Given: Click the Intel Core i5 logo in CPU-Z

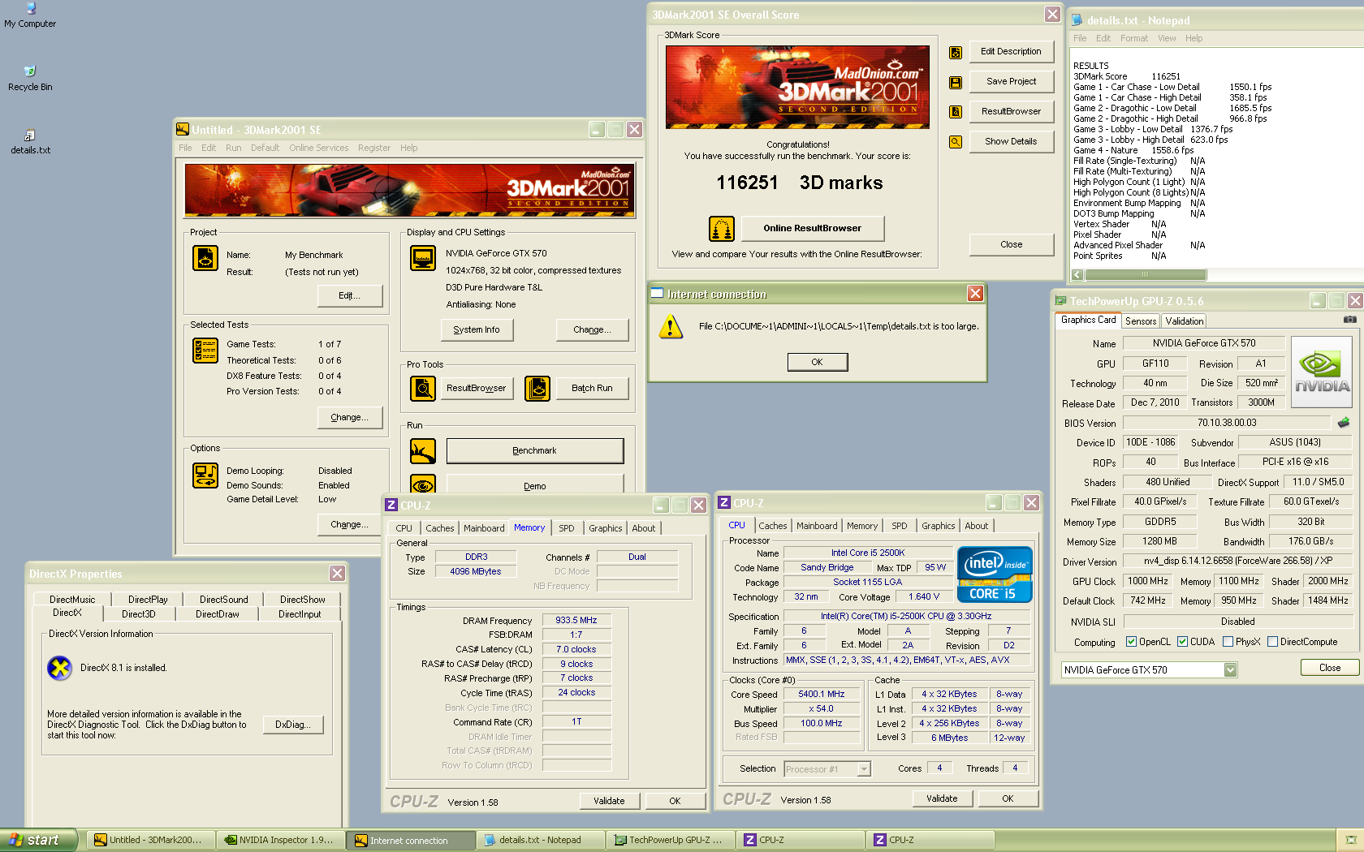Looking at the screenshot, I should coord(995,575).
